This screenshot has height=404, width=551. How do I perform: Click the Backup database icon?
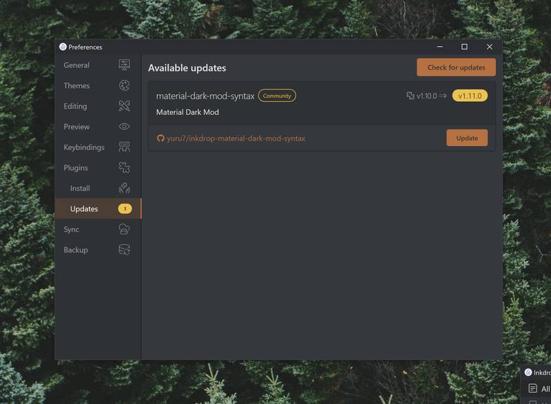point(123,250)
